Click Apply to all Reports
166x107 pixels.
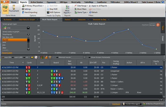[98, 6]
